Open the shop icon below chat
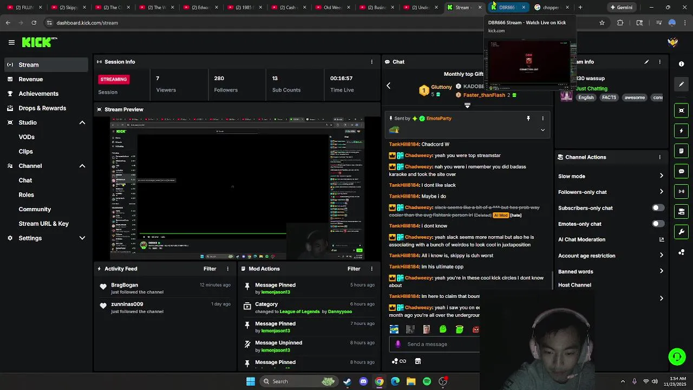This screenshot has height=390, width=693. point(418,361)
